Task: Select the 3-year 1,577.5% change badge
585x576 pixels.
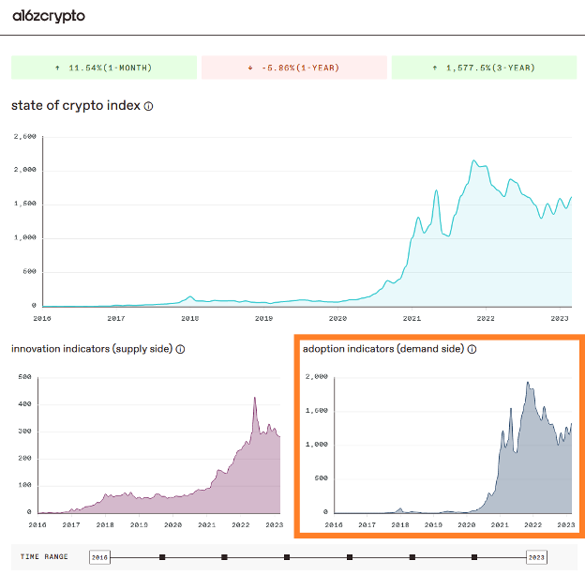Action: coord(481,68)
